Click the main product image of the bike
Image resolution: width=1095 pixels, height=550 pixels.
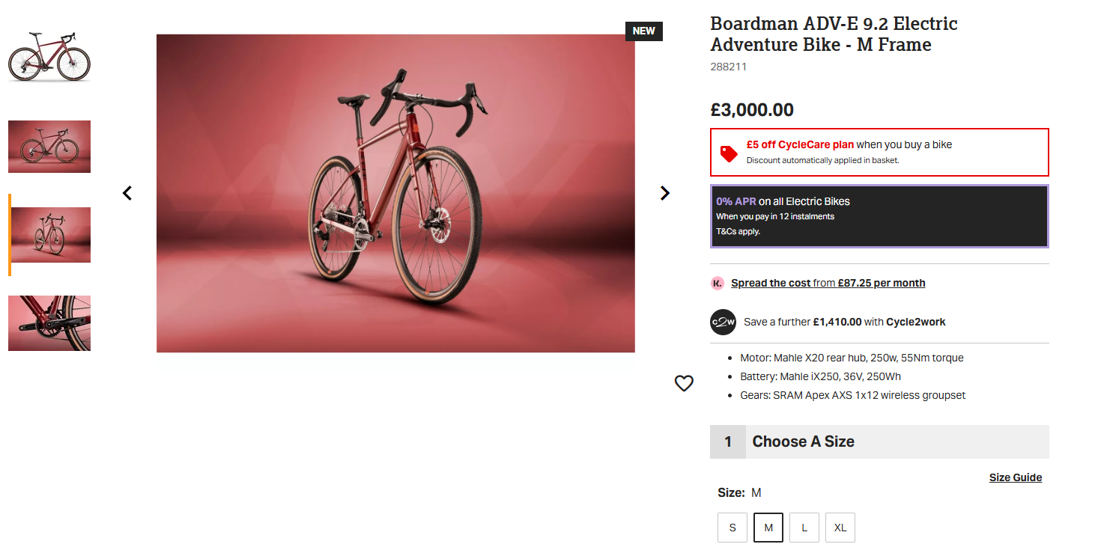[x=395, y=192]
